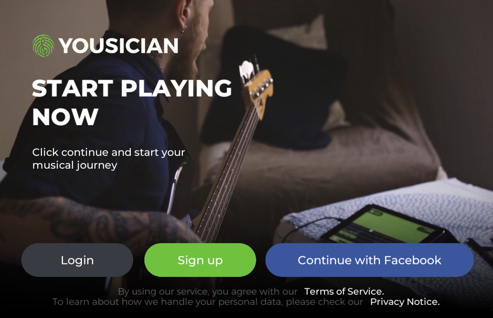Select the green Sign up button
493x318 pixels.
(x=200, y=260)
